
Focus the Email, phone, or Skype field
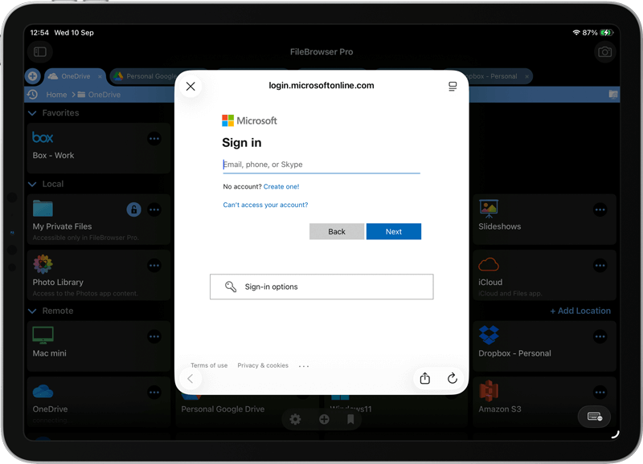tap(321, 165)
